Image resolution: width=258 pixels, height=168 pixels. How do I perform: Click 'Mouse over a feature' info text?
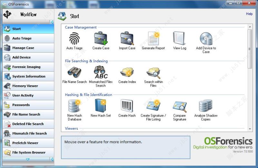point(103,142)
